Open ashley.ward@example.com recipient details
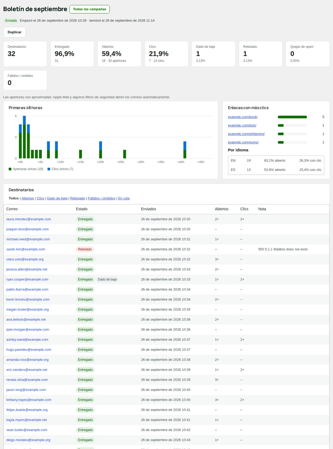Image resolution: width=333 pixels, height=449 pixels. pyautogui.click(x=27, y=340)
